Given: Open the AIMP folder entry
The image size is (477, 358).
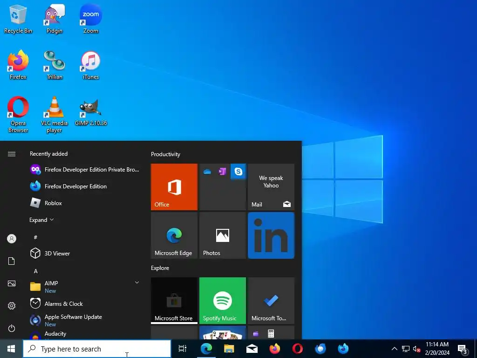Looking at the screenshot, I should 85,287.
